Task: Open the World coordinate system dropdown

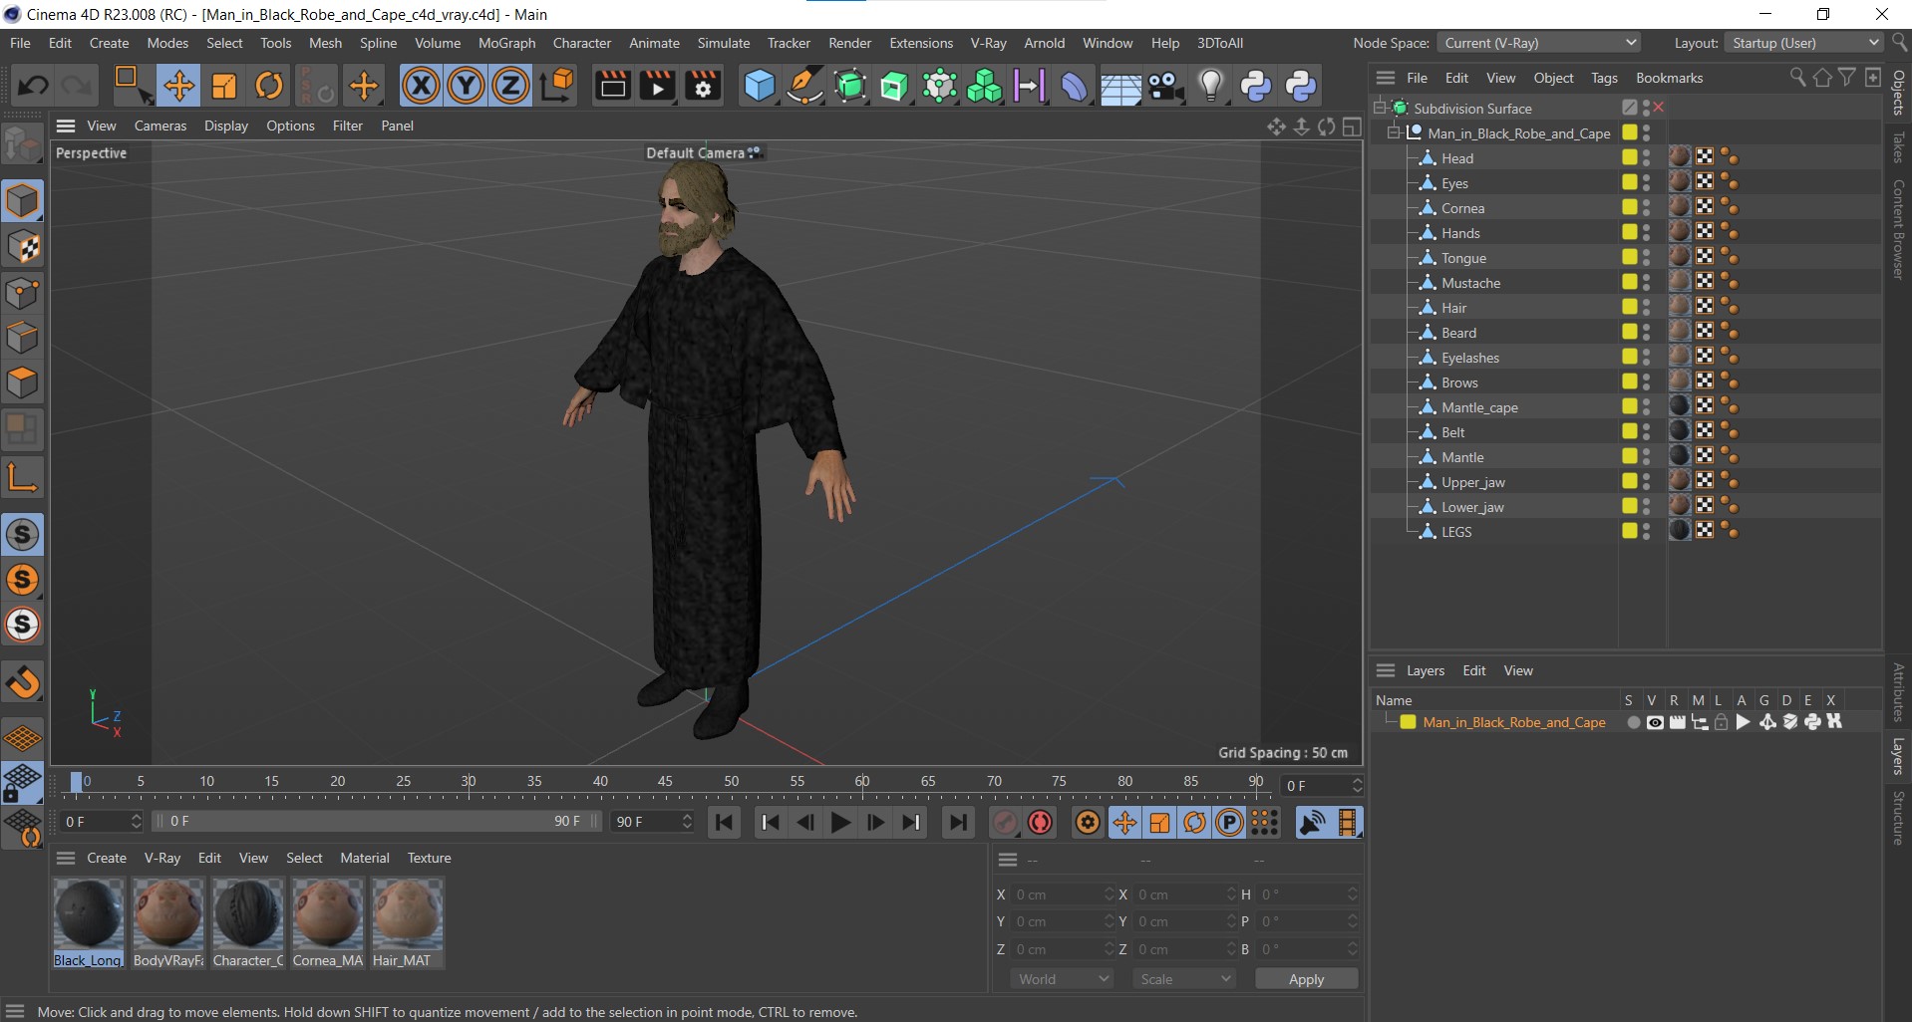Action: tap(1062, 979)
